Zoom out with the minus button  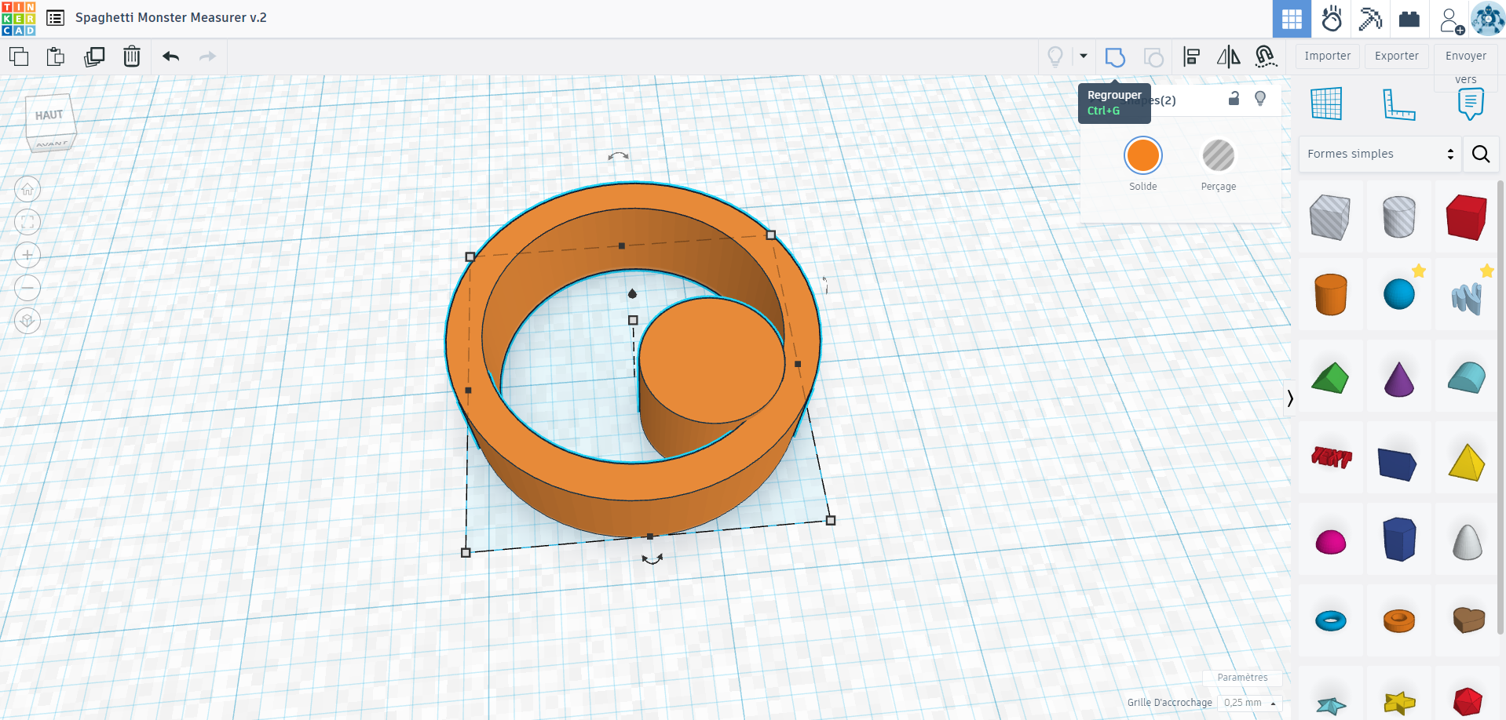click(x=27, y=288)
